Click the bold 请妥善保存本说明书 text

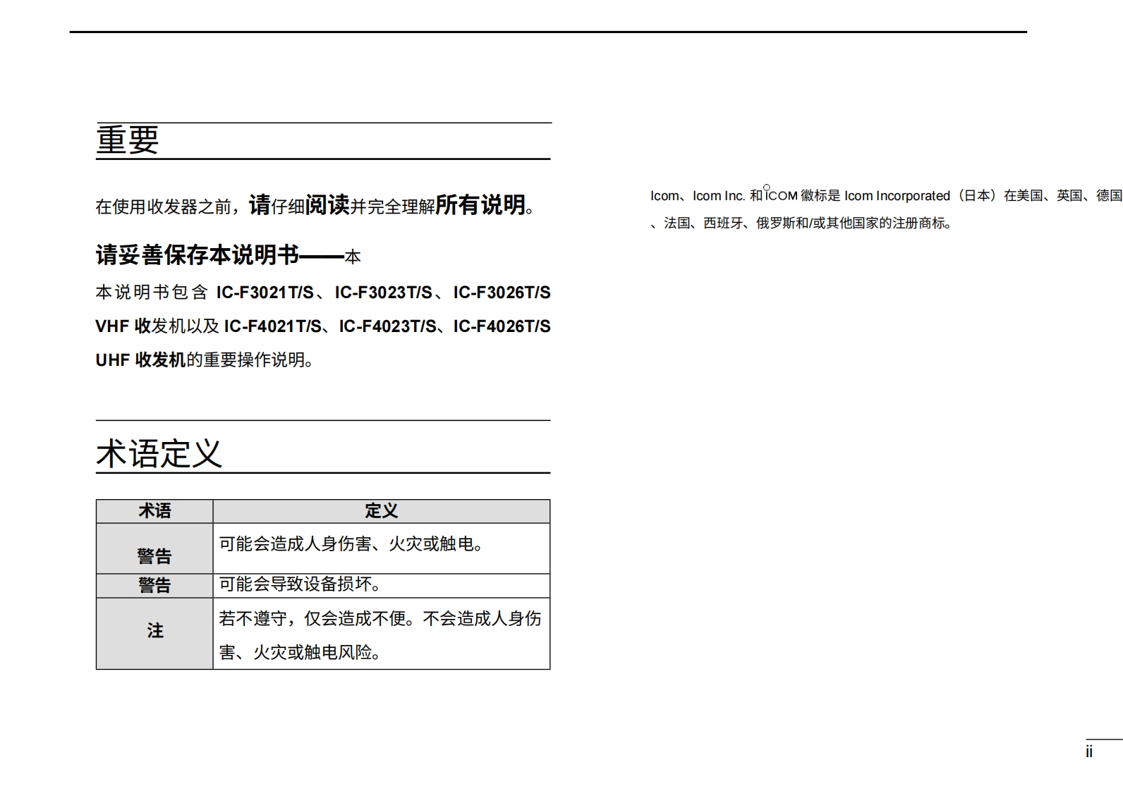pos(198,255)
